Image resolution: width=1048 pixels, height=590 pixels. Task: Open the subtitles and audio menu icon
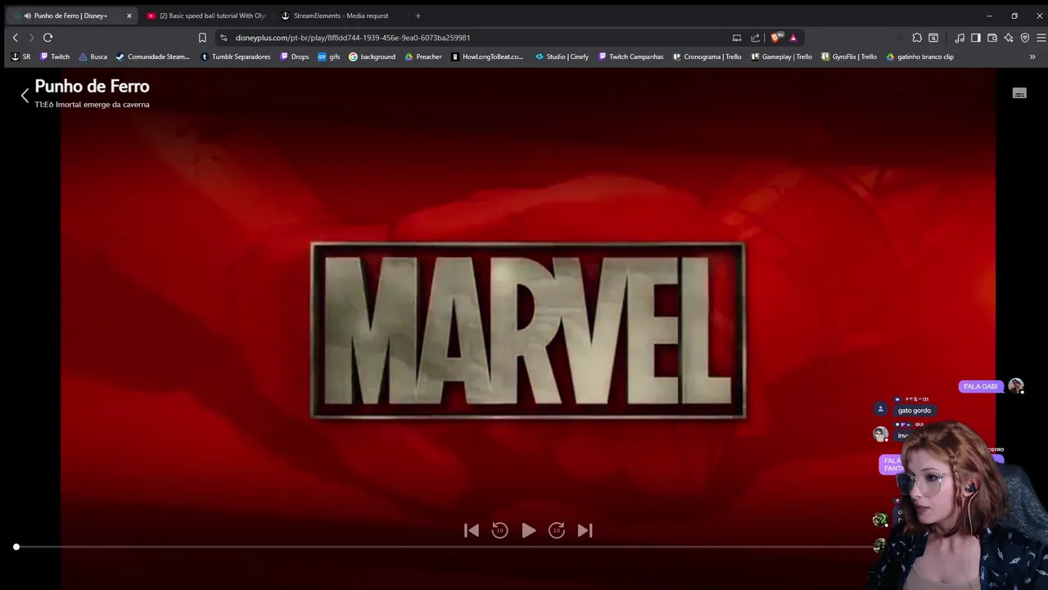(x=1019, y=93)
